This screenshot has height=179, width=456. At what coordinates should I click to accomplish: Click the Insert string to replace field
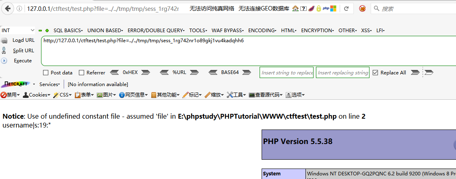click(x=287, y=73)
